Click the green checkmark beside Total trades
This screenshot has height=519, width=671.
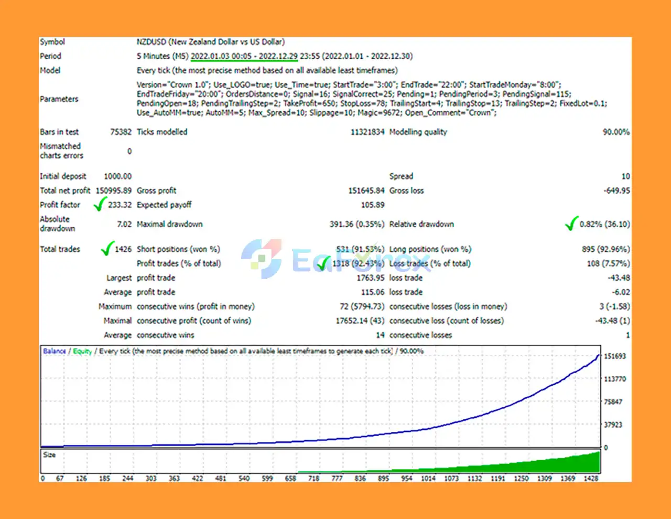point(107,248)
